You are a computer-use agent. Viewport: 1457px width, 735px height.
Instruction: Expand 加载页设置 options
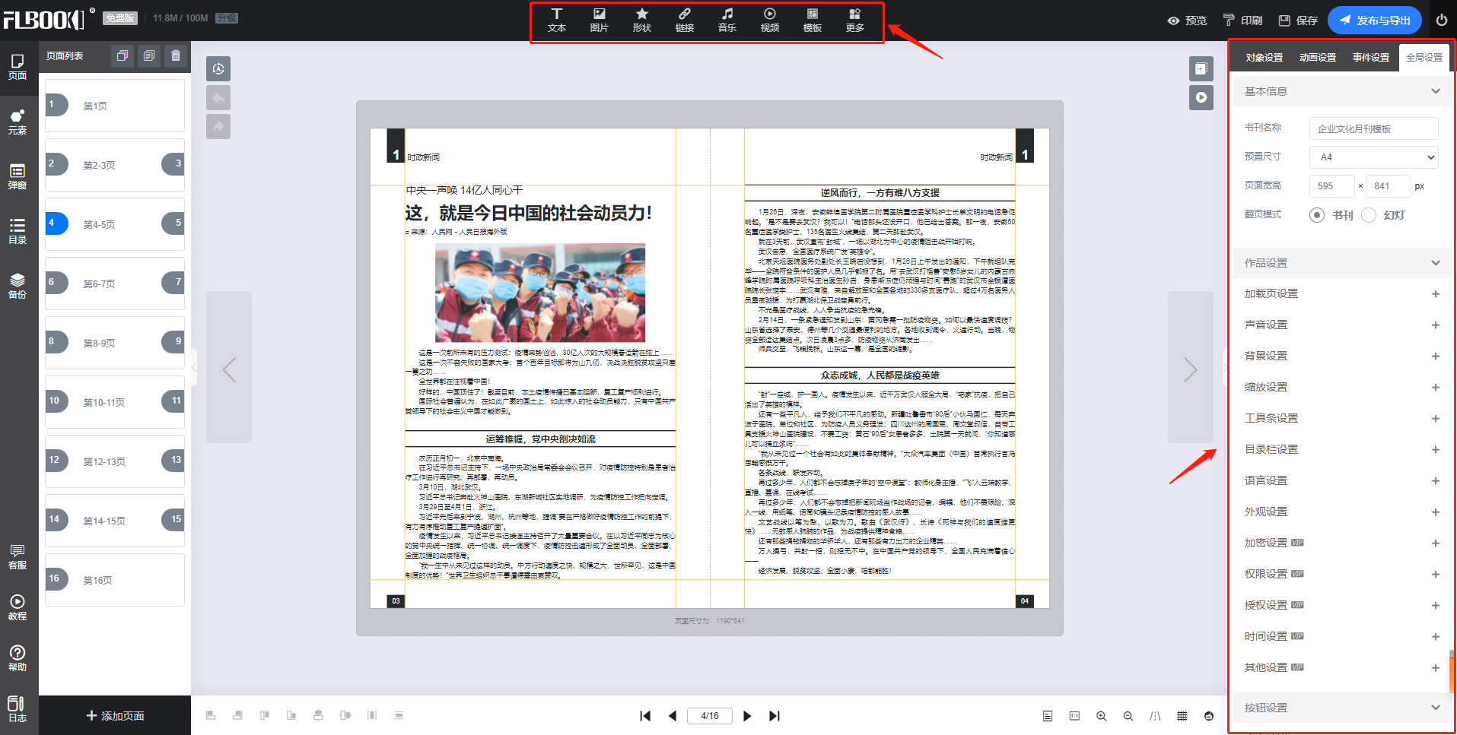tap(1435, 294)
